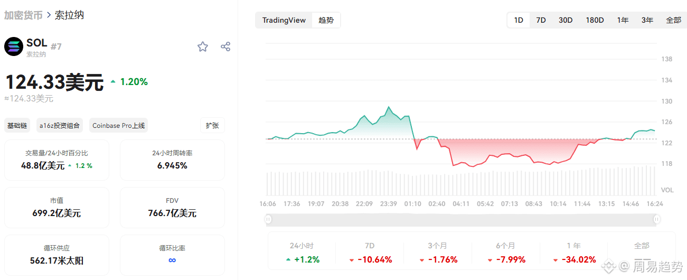Select the 7D time range
This screenshot has width=687, height=280.
[541, 20]
